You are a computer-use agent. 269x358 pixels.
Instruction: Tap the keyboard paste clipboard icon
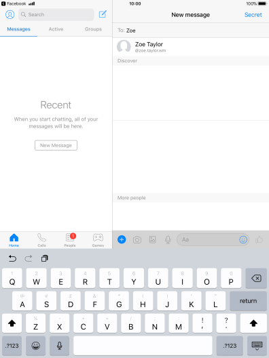pyautogui.click(x=45, y=258)
